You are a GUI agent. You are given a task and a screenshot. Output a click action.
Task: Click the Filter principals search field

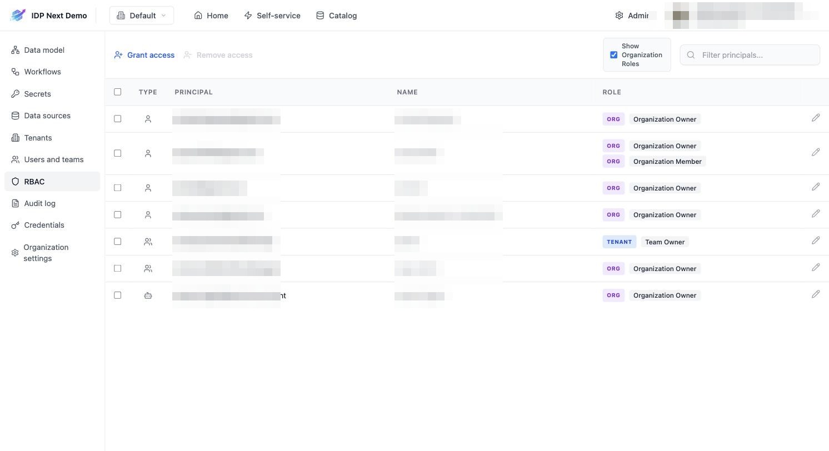click(x=750, y=55)
